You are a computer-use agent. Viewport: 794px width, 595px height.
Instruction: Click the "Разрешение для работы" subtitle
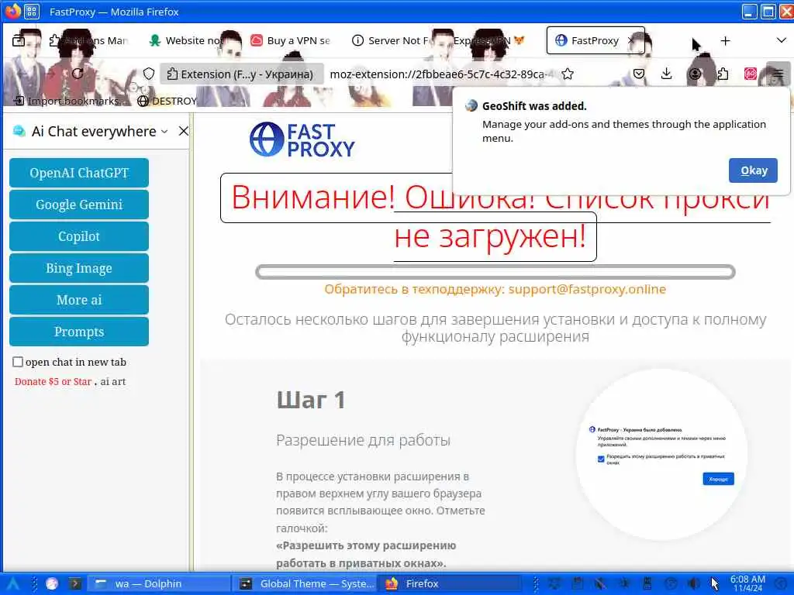(x=363, y=440)
